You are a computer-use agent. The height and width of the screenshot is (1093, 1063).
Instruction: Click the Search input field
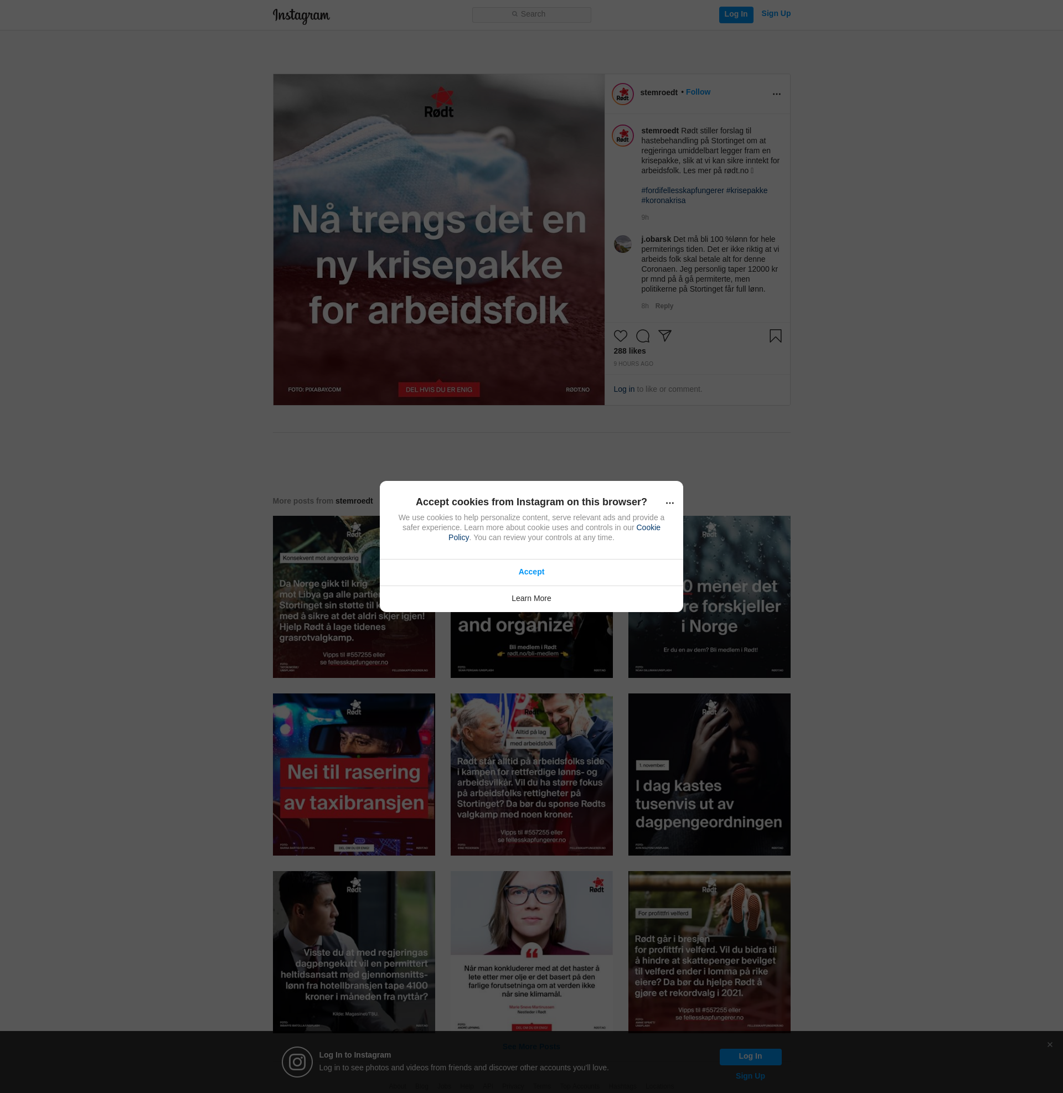pos(531,14)
